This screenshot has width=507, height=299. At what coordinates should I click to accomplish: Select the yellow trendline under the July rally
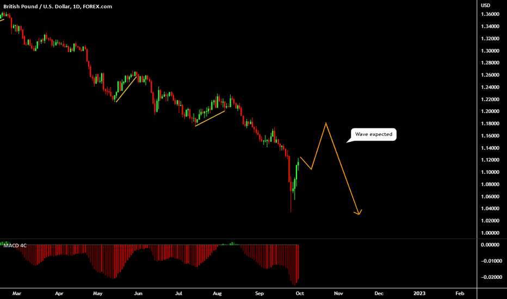click(x=210, y=119)
